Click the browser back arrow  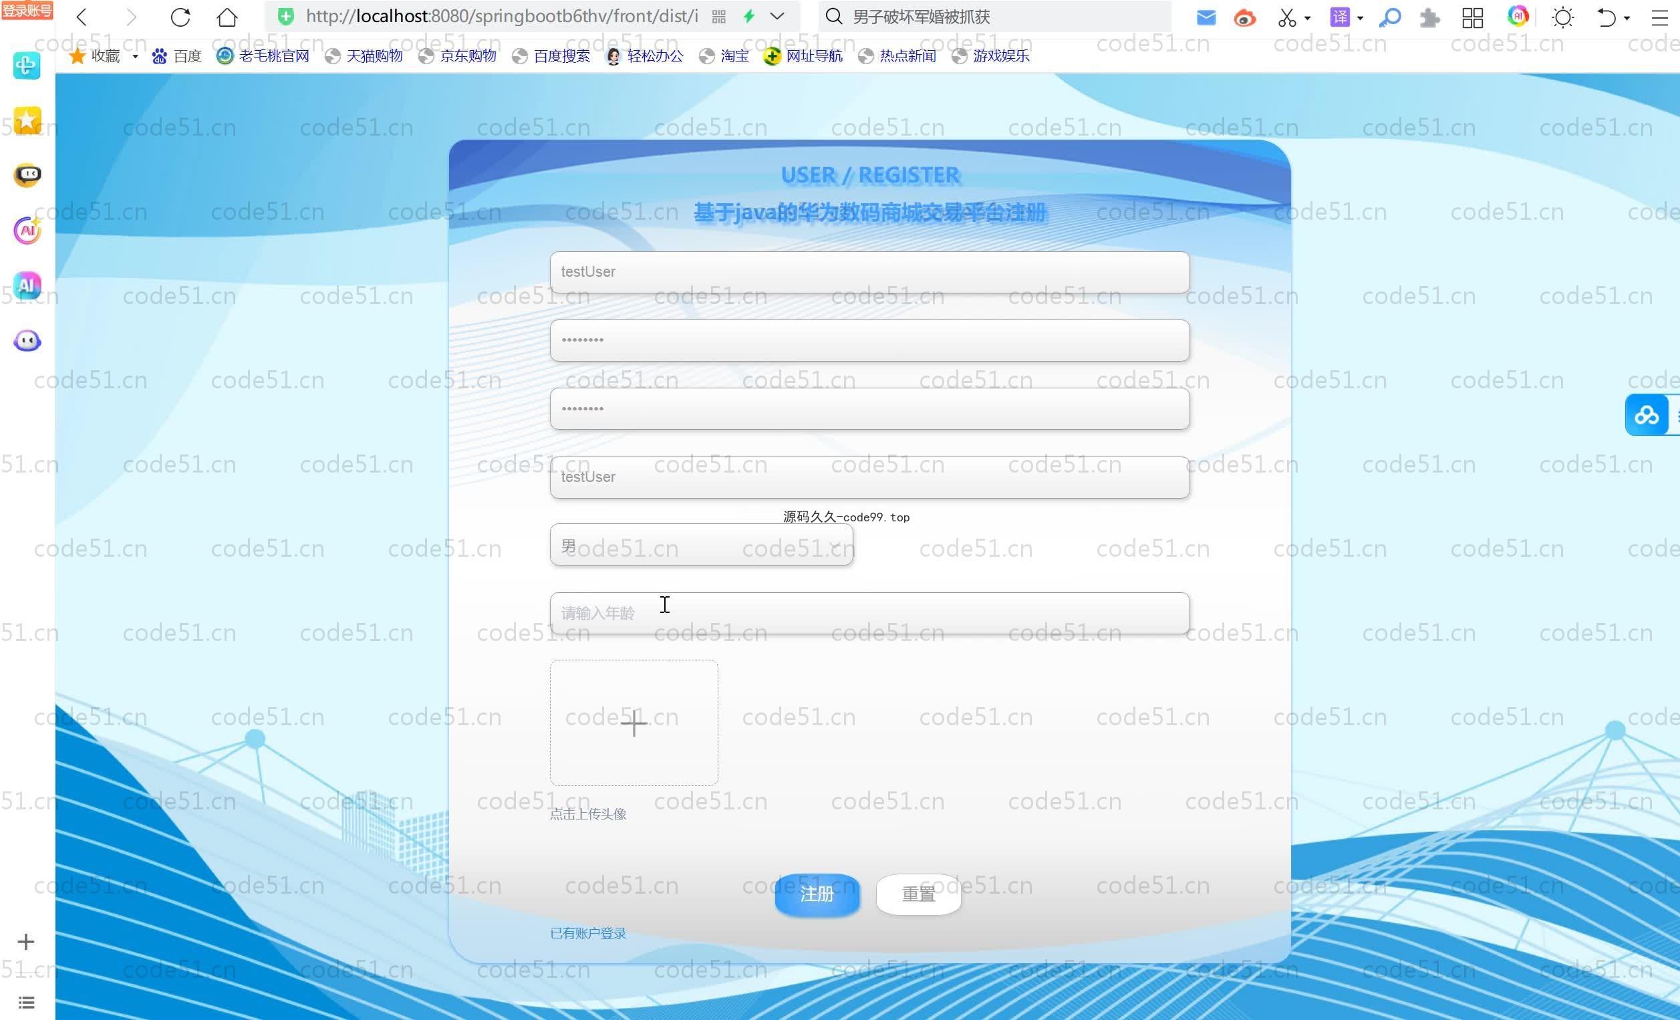[82, 17]
